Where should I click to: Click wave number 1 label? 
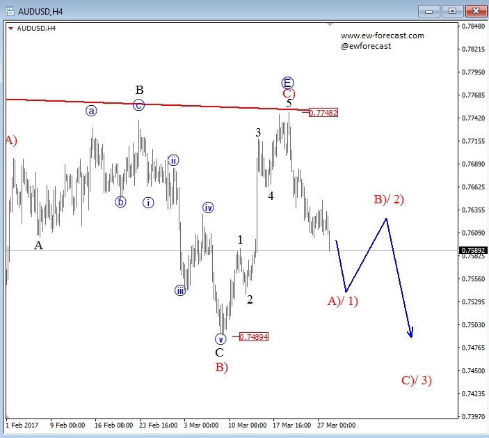tap(240, 240)
